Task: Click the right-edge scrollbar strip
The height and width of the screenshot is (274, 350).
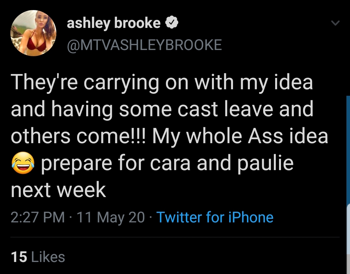Action: (x=348, y=185)
